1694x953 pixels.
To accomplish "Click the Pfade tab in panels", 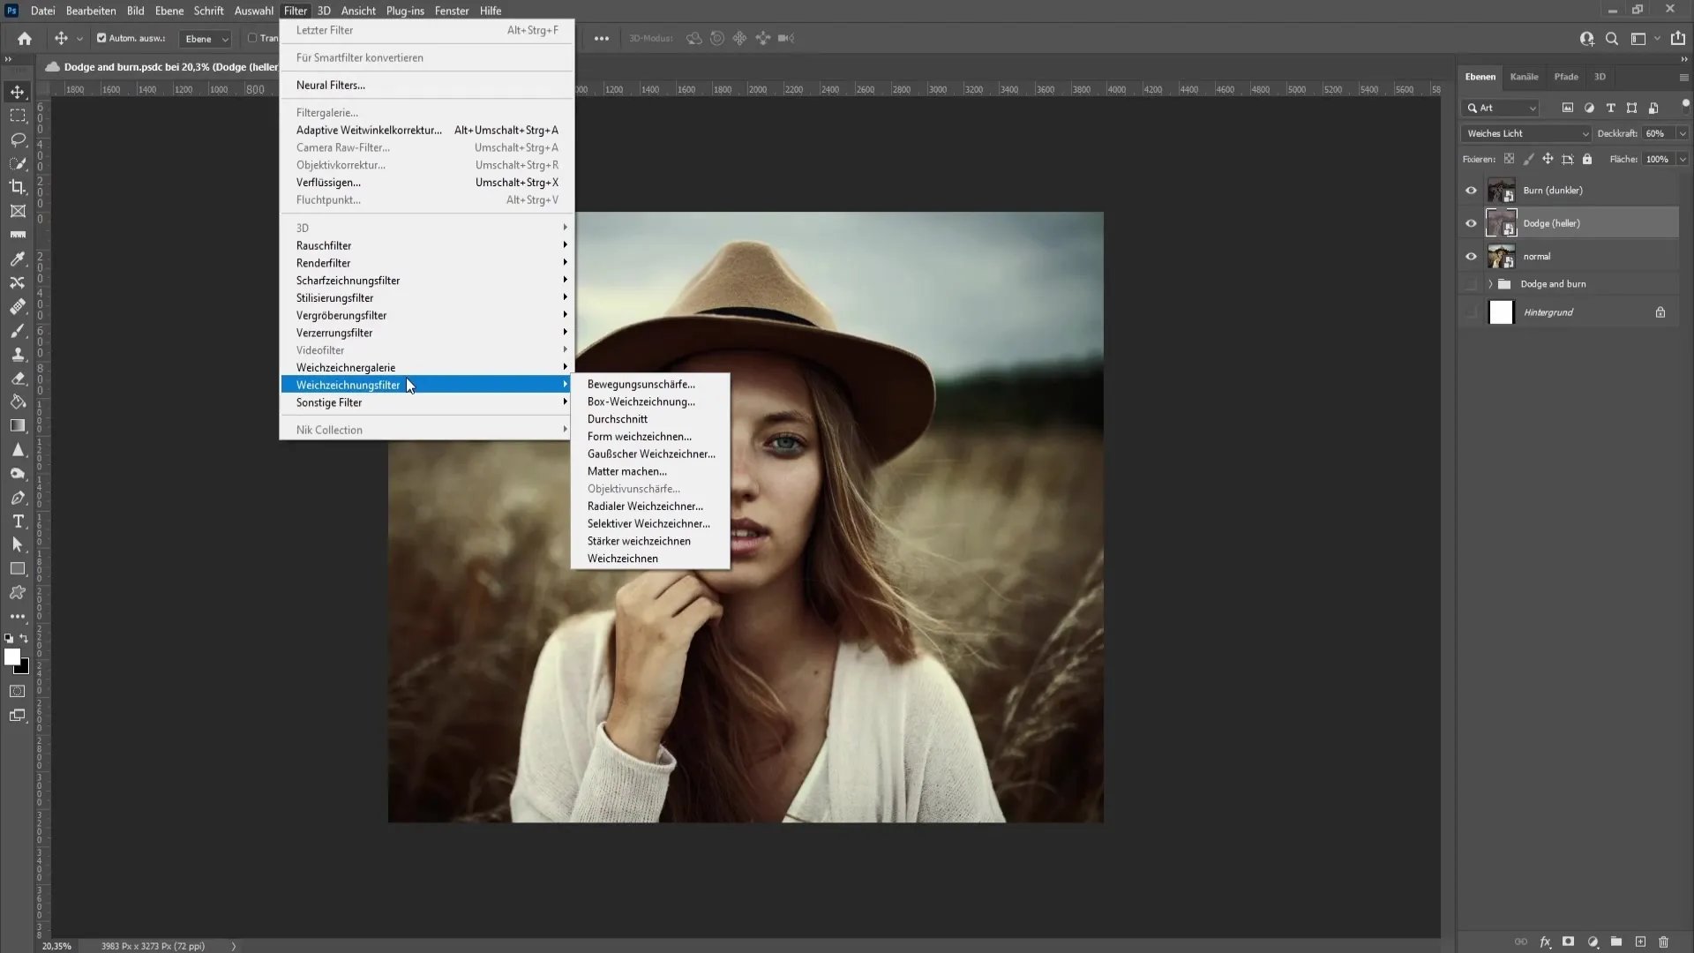I will 1563,76.
